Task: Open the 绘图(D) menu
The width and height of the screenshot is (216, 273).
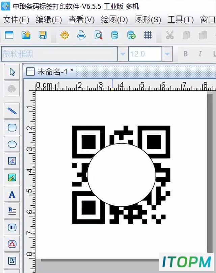Action: (x=114, y=20)
